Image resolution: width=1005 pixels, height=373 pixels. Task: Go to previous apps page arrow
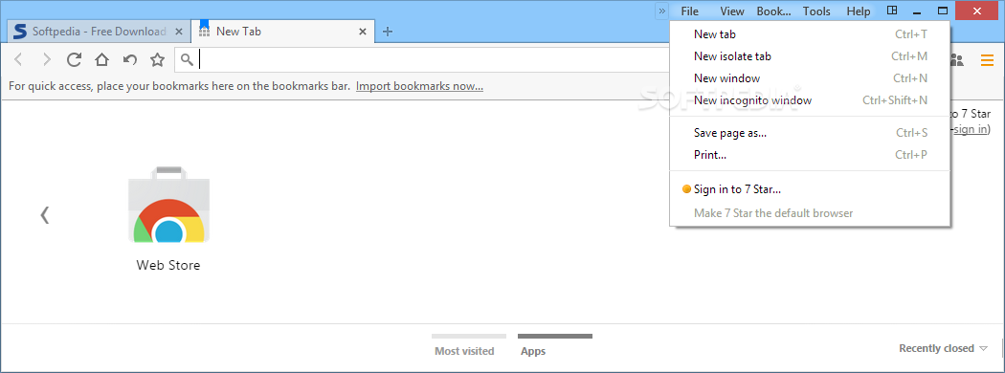click(x=44, y=214)
